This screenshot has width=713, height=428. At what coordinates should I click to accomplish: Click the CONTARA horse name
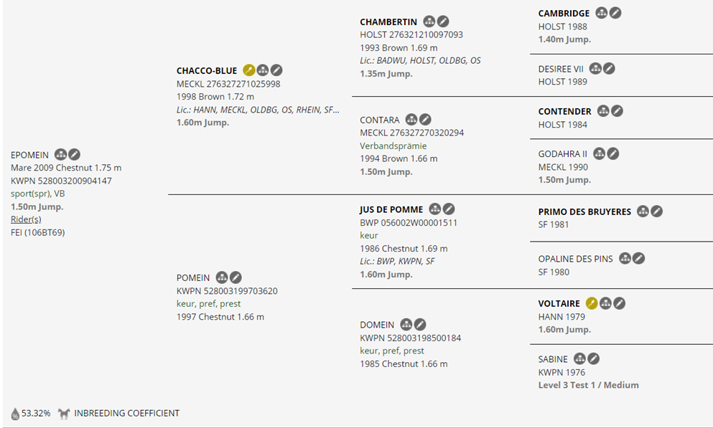tap(380, 120)
